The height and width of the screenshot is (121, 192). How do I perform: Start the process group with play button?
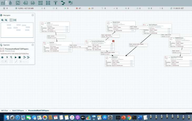coord(16,57)
